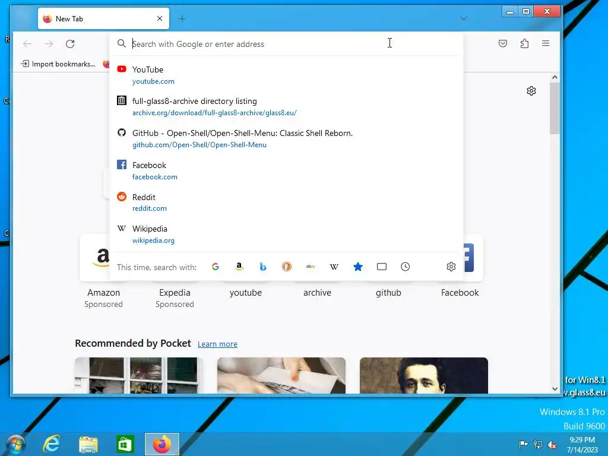The width and height of the screenshot is (608, 456).
Task: Open the new tab page settings gear
Action: [x=531, y=91]
